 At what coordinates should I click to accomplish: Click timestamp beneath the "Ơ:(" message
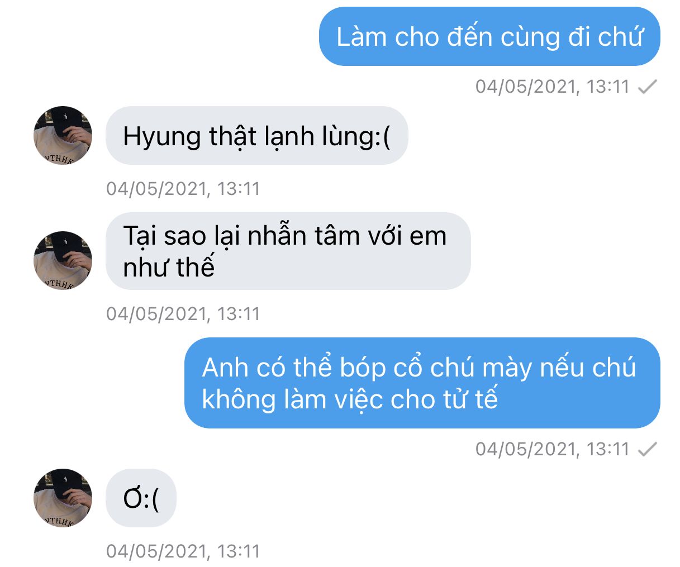183,551
